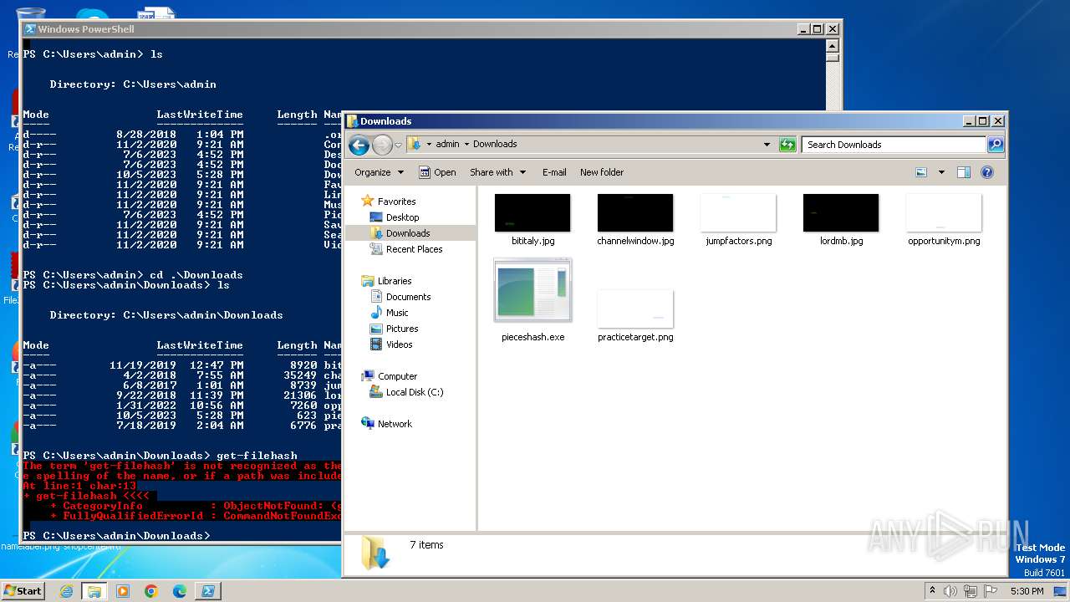
Task: Expand the address bar history dropdown
Action: [767, 145]
